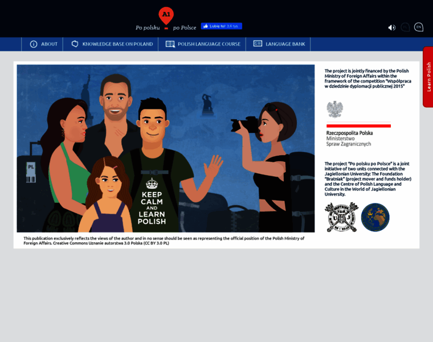Viewport: 433px width, 342px height.
Task: Expand the Polish Language Course menu
Action: (209, 44)
